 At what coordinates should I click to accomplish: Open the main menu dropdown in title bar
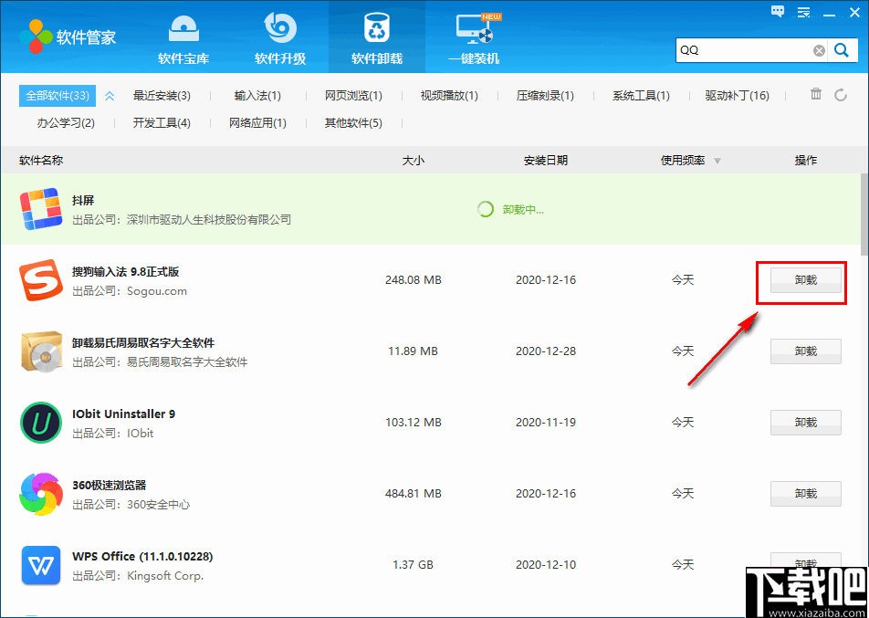coord(802,11)
